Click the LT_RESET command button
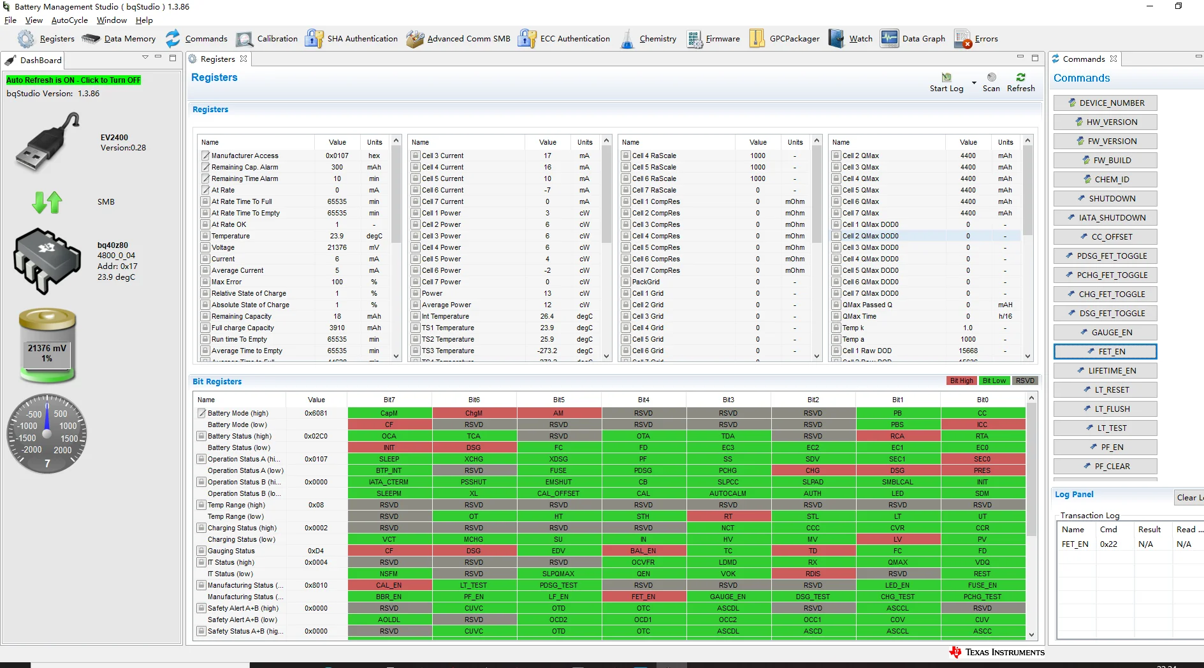The image size is (1204, 668). [x=1105, y=390]
